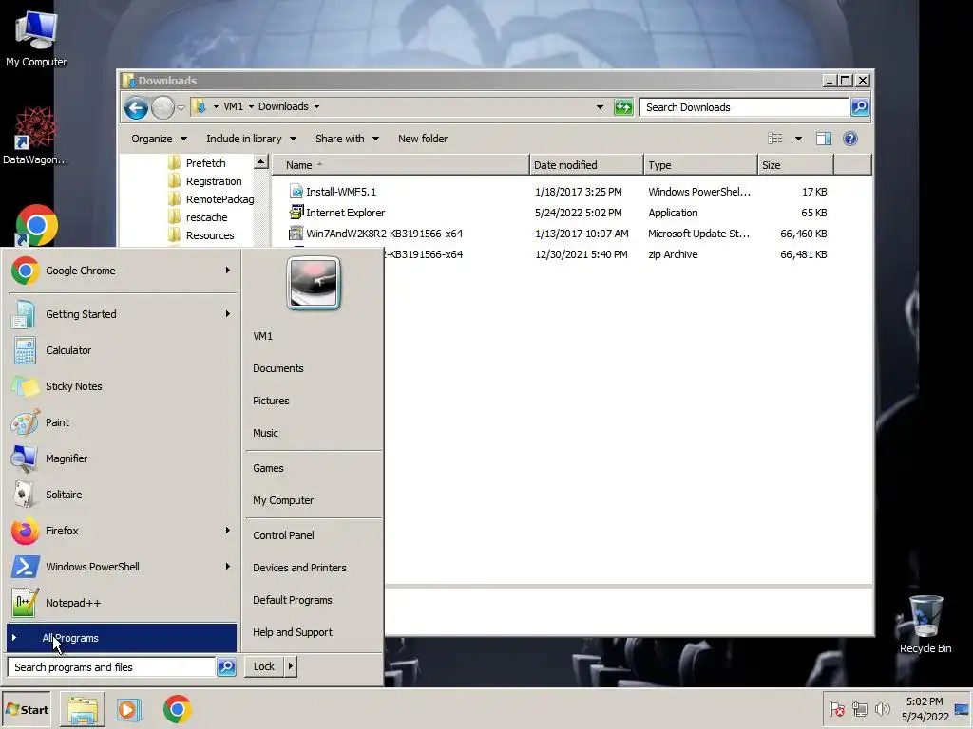Open All Programs in the Start menu

click(x=122, y=638)
